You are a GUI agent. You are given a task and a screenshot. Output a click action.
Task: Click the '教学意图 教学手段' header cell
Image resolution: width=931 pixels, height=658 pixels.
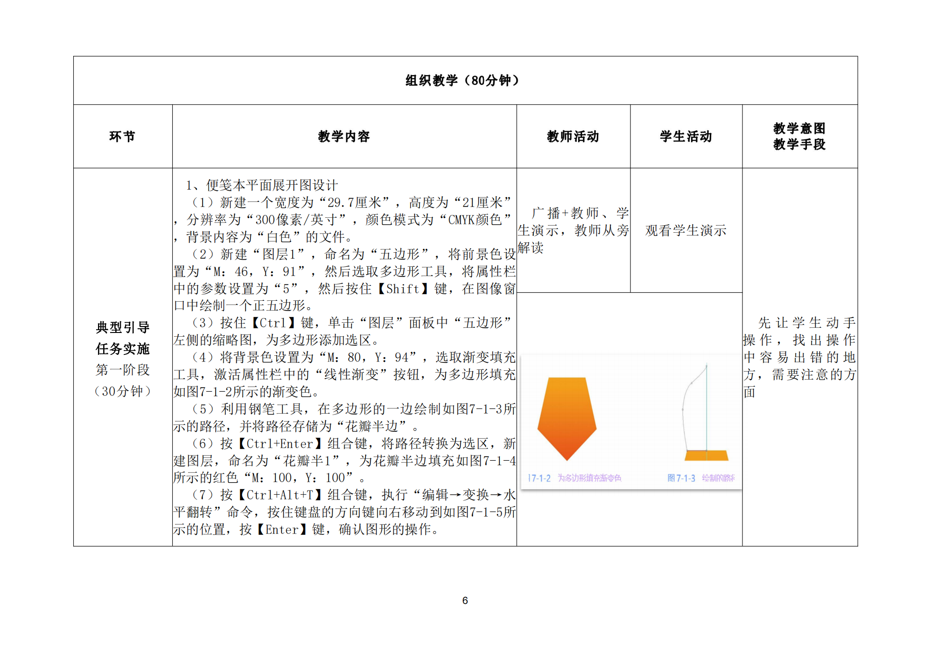click(x=799, y=136)
